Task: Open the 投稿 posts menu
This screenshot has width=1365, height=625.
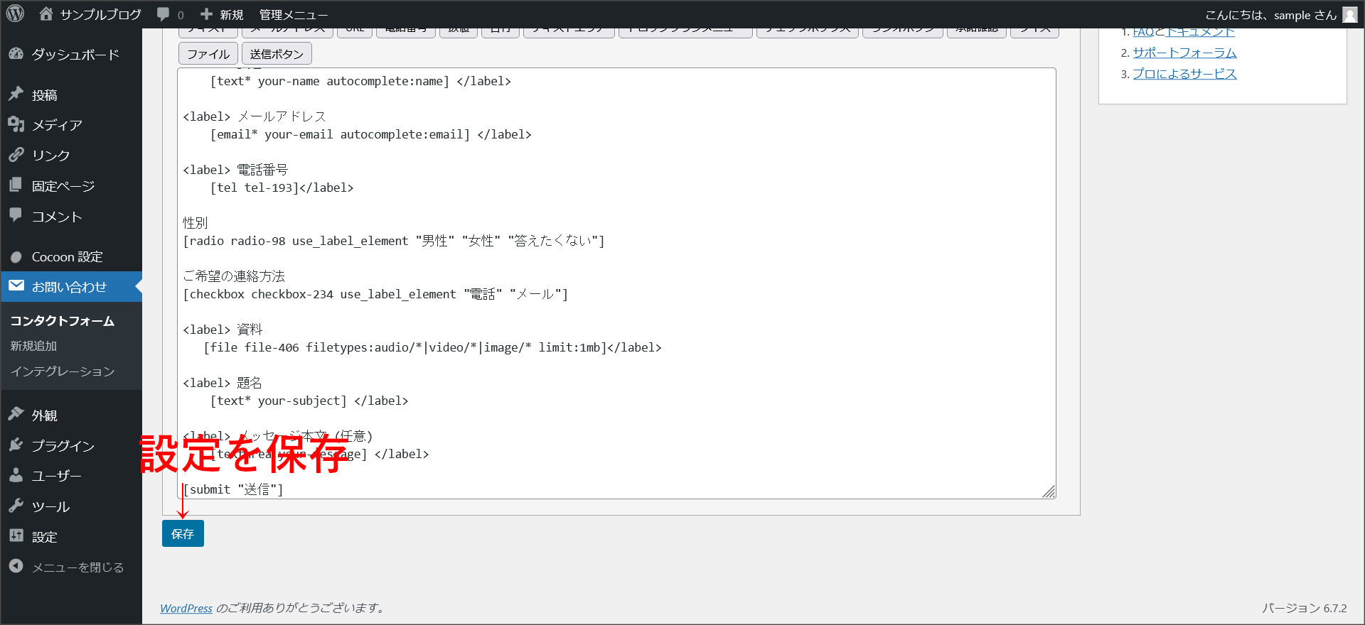Action: (x=44, y=95)
